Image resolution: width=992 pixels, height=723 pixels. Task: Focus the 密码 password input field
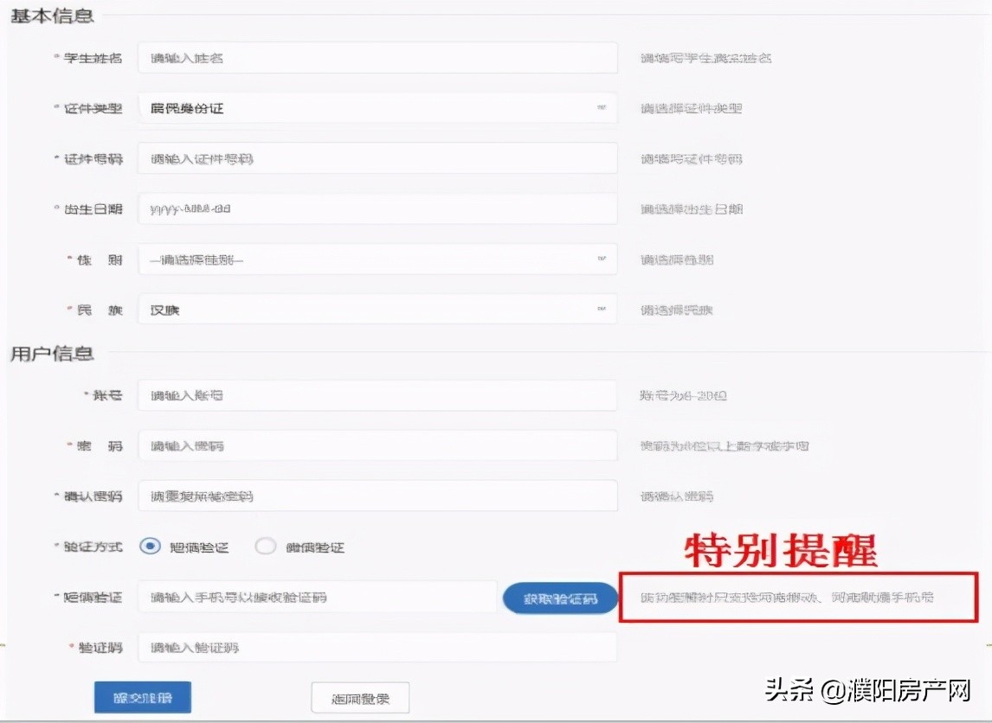(x=377, y=445)
